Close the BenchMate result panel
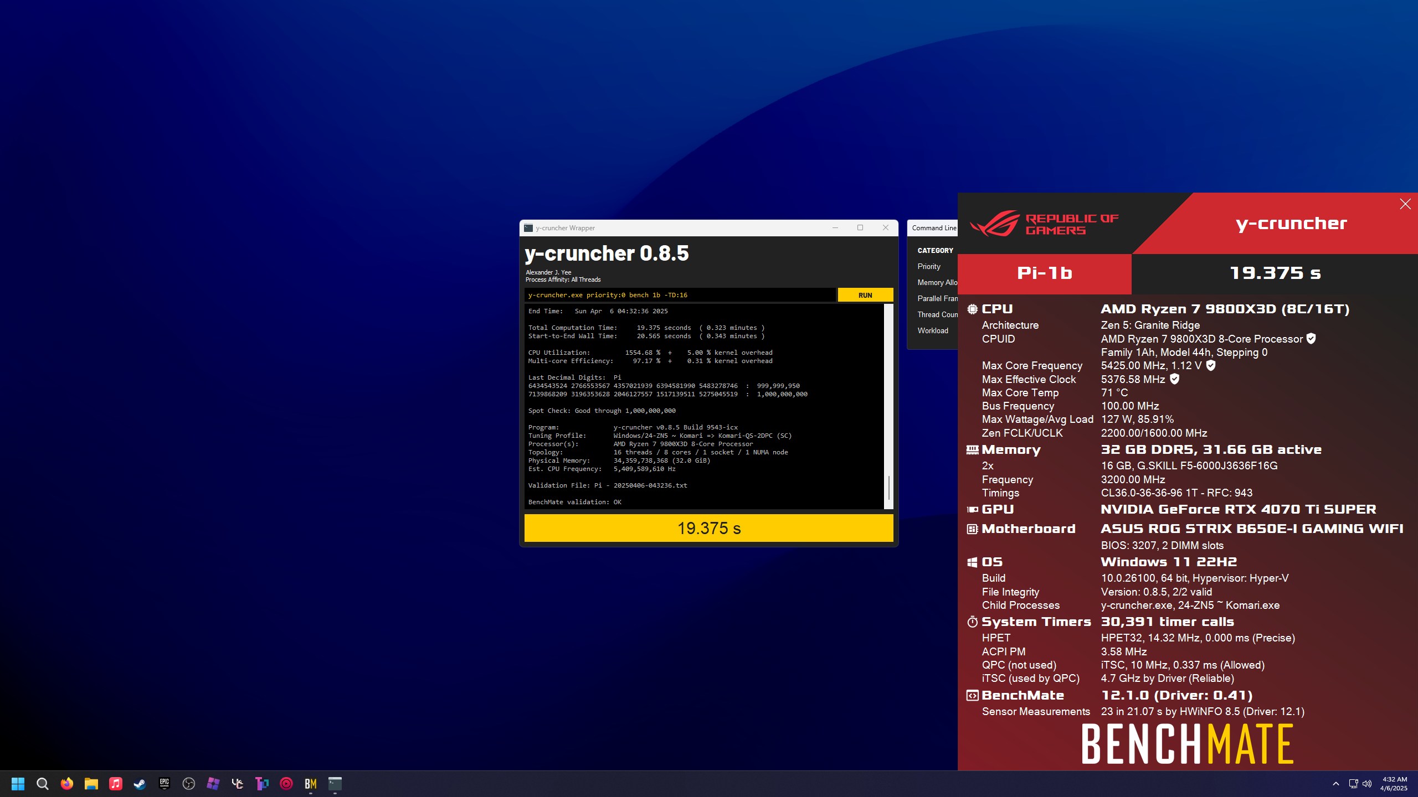 coord(1405,204)
